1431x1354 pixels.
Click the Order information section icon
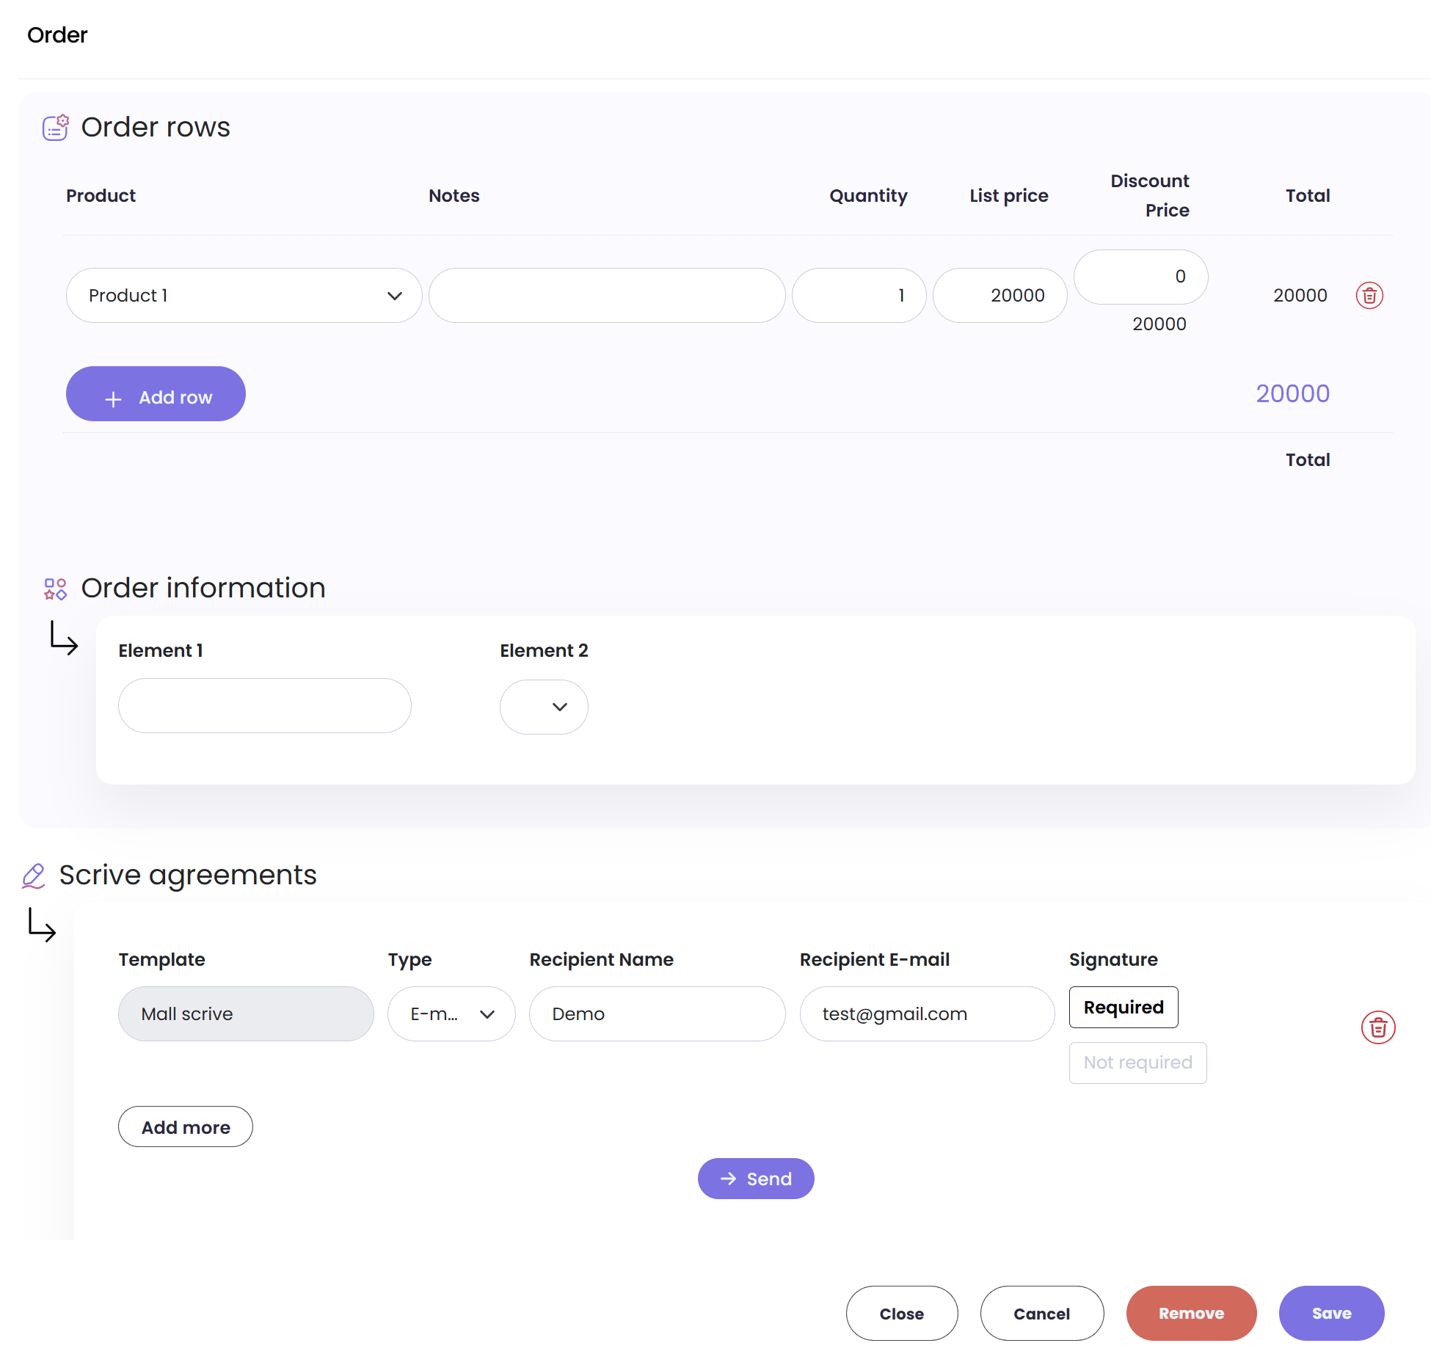(55, 589)
